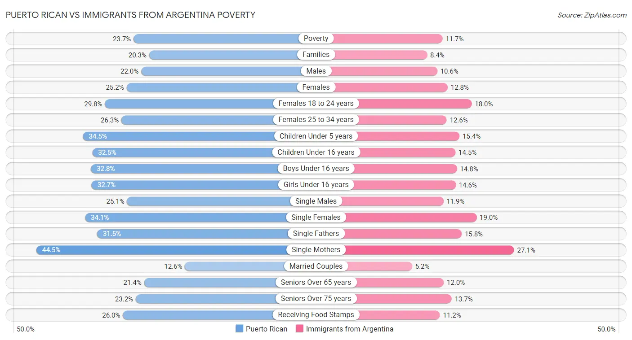Click the Females 18 to 24 years label

point(316,104)
